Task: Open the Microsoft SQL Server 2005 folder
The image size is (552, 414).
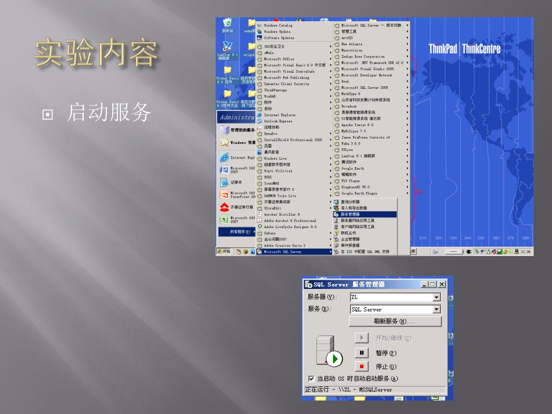Action: (371, 88)
